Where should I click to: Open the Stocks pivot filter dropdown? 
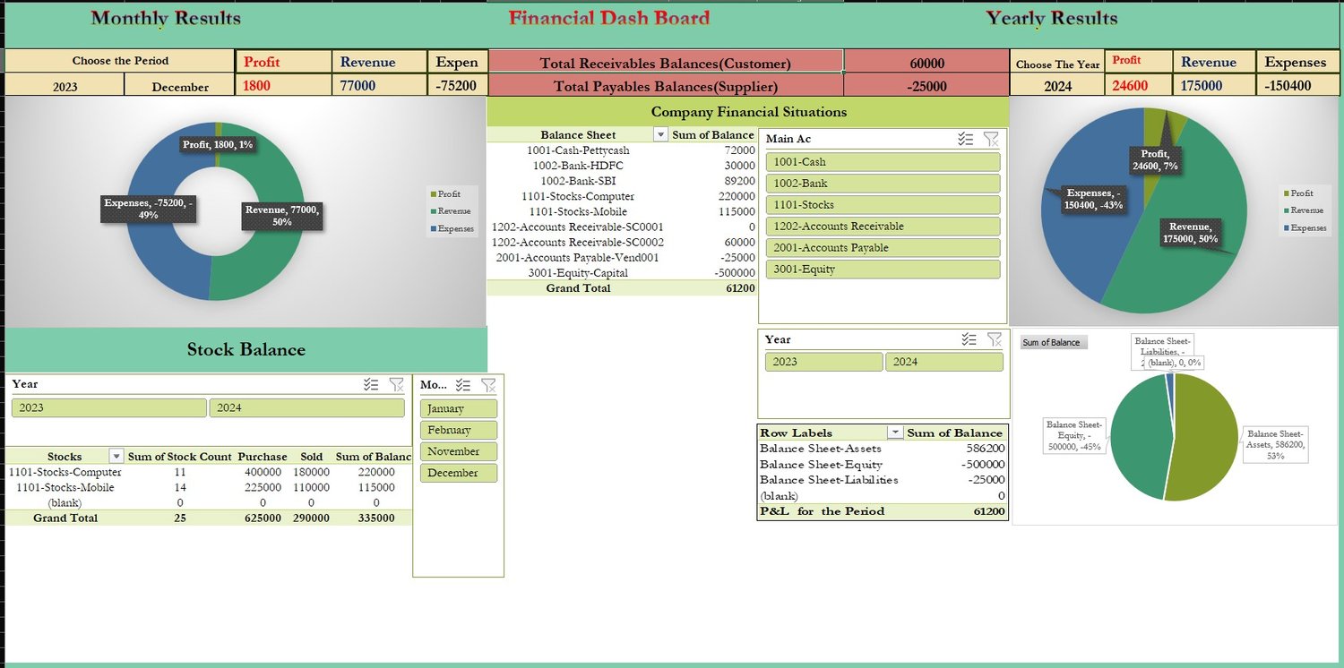point(116,457)
